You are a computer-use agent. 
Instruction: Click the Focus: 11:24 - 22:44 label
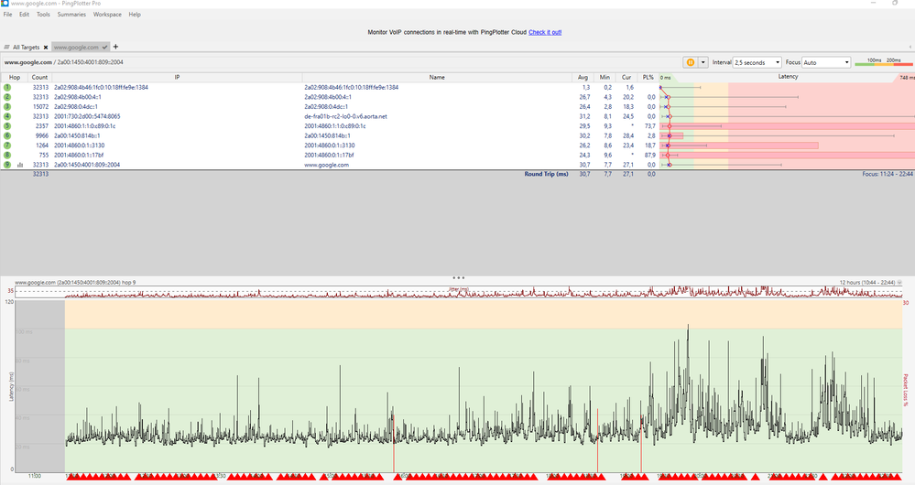(x=888, y=174)
